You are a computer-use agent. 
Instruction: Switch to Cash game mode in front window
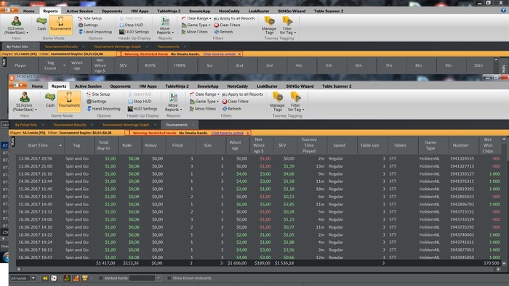click(50, 100)
